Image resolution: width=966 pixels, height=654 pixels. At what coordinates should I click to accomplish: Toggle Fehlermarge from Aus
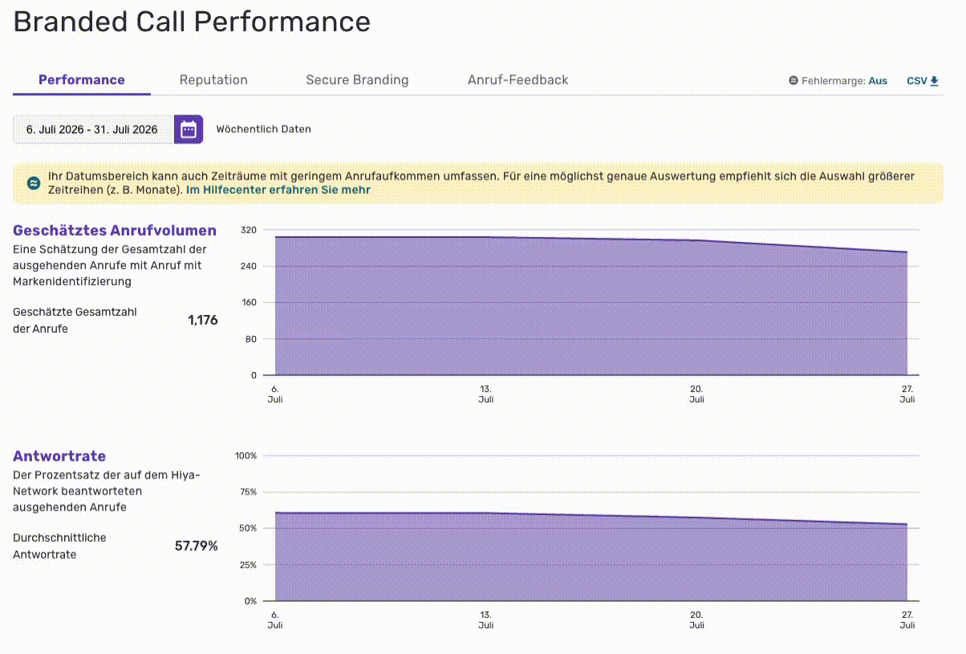(878, 81)
